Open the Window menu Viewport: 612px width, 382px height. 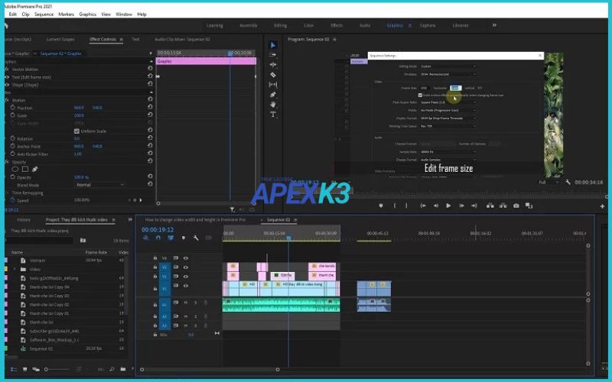click(x=124, y=15)
